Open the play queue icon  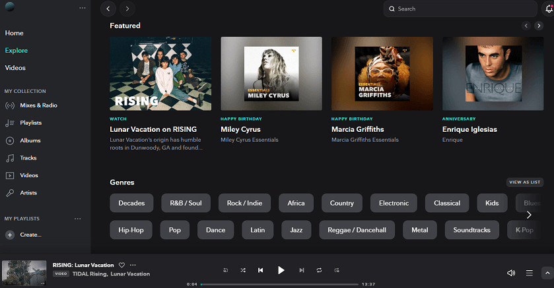pyautogui.click(x=530, y=273)
